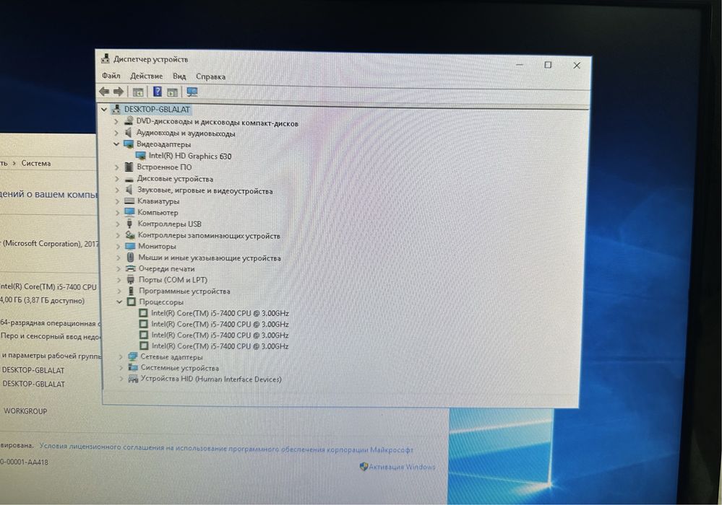Open the Microsoft license terms link
The width and height of the screenshot is (722, 505).
coord(226,448)
